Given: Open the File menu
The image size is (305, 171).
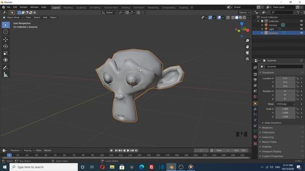Looking at the screenshot, I should (x=9, y=7).
